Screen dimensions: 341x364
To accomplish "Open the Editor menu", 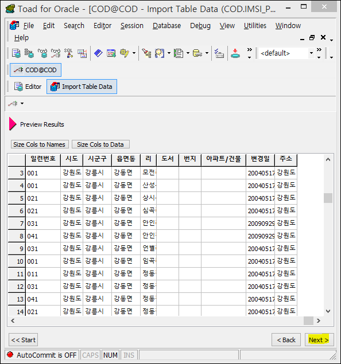I will coord(102,26).
